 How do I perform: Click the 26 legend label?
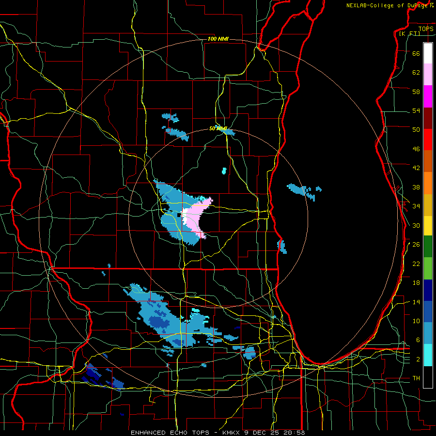tap(416, 245)
